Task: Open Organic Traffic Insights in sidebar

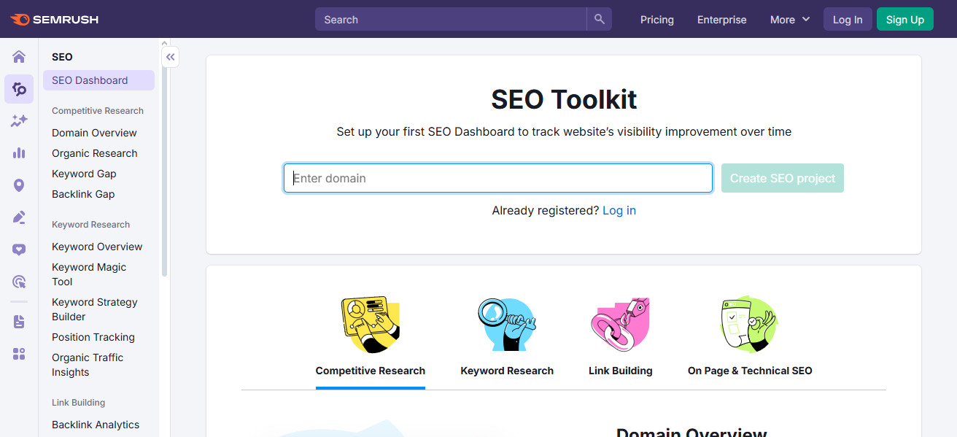Action: point(88,365)
